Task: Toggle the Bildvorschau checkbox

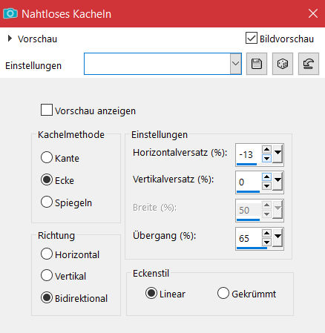Action: [x=252, y=38]
